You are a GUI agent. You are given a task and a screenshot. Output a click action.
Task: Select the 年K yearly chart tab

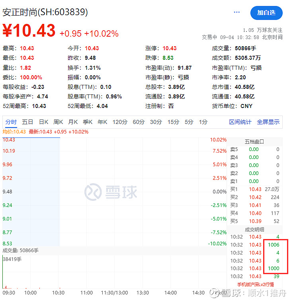[102, 122]
